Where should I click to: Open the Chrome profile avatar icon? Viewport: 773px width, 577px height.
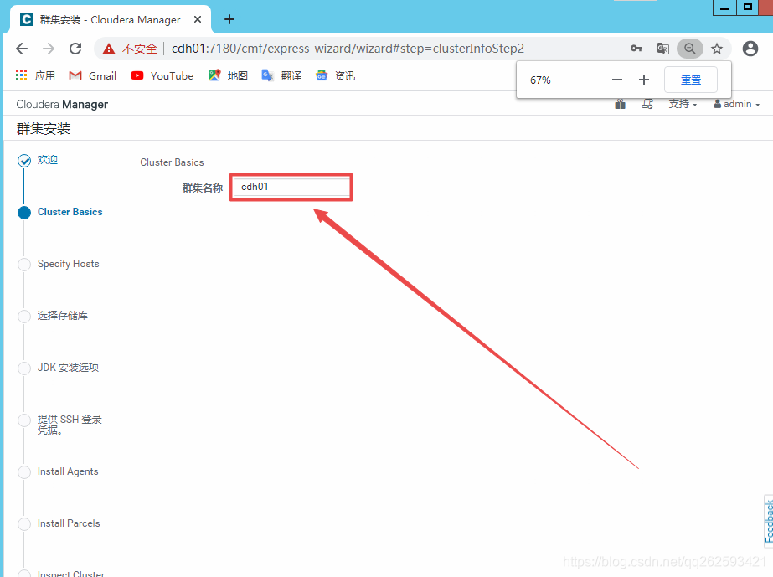[750, 49]
